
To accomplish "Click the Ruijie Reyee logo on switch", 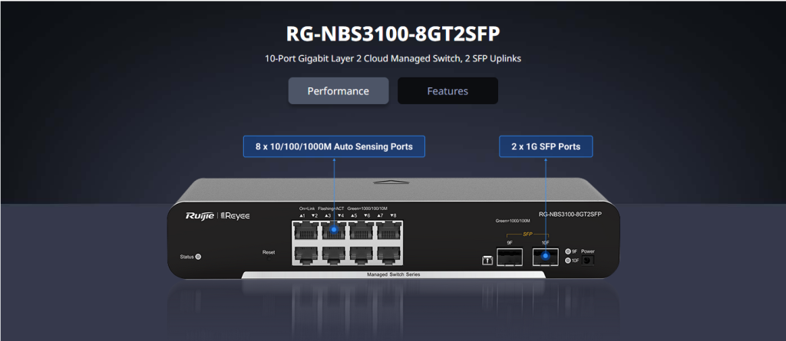I will point(217,216).
